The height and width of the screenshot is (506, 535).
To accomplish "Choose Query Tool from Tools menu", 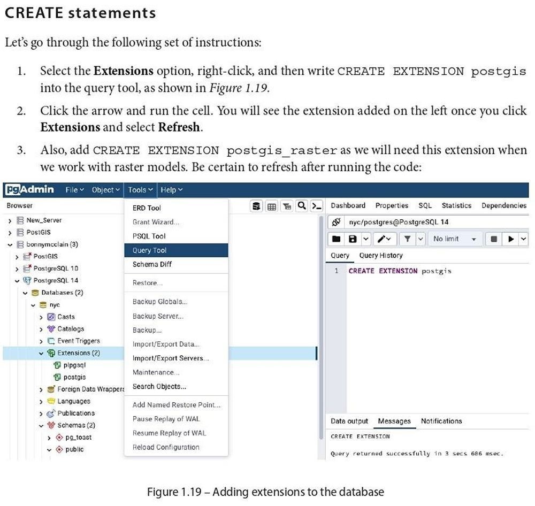I will click(176, 250).
